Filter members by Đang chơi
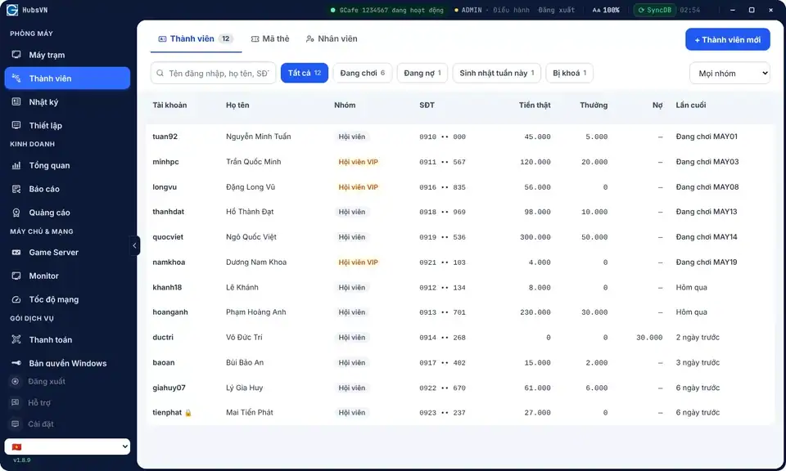Image resolution: width=786 pixels, height=471 pixels. [363, 73]
